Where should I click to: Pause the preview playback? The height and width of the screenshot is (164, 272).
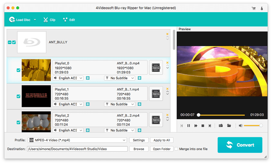click(189, 125)
